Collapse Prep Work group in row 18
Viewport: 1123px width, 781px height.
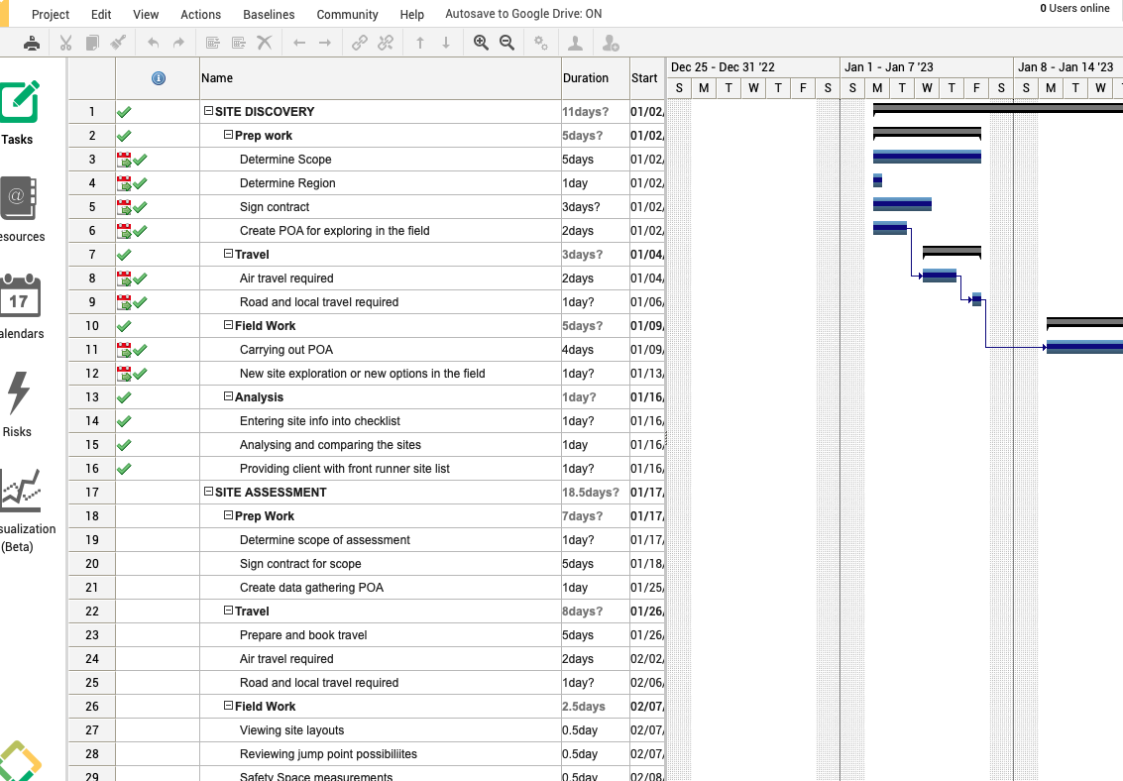tap(229, 515)
